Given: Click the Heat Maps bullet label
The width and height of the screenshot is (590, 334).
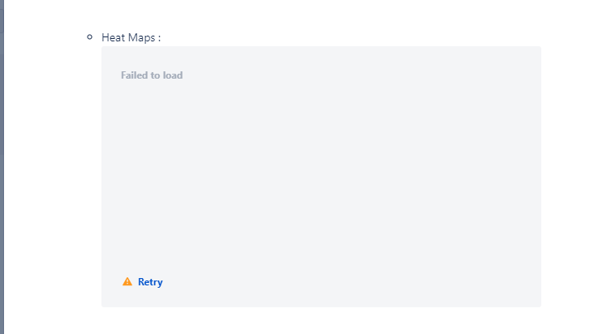Looking at the screenshot, I should pos(131,37).
